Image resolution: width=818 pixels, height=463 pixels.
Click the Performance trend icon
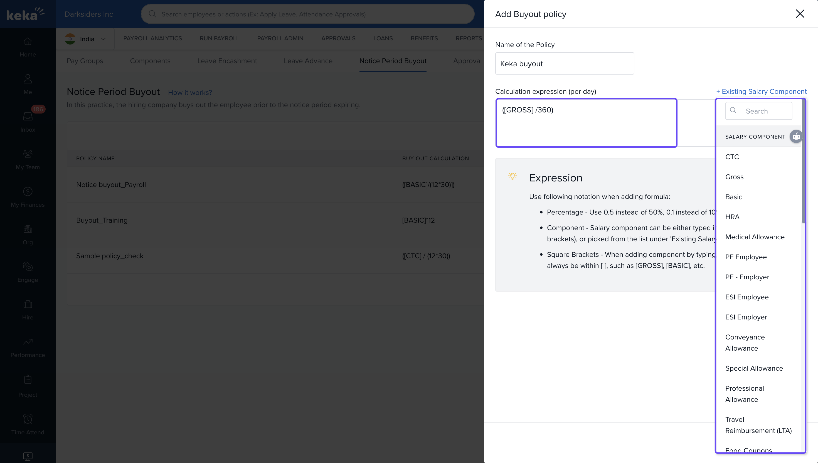point(28,342)
